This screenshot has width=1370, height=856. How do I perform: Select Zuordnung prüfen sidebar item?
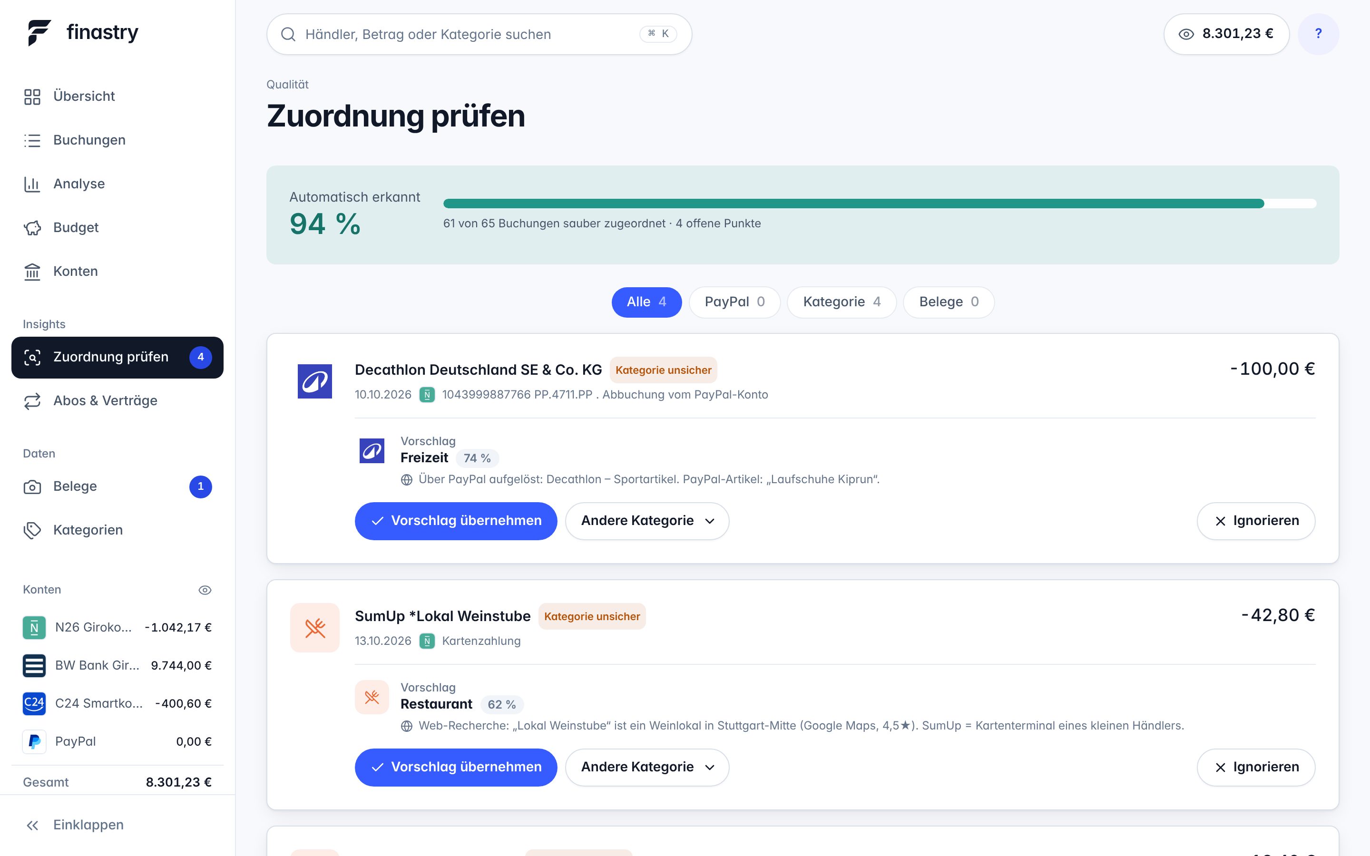tap(117, 357)
